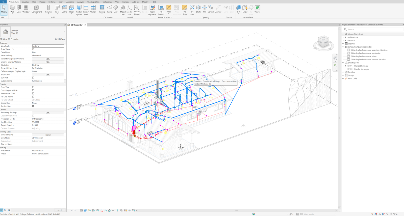Activate the Component tool
This screenshot has width=404, height=216.
click(x=37, y=9)
